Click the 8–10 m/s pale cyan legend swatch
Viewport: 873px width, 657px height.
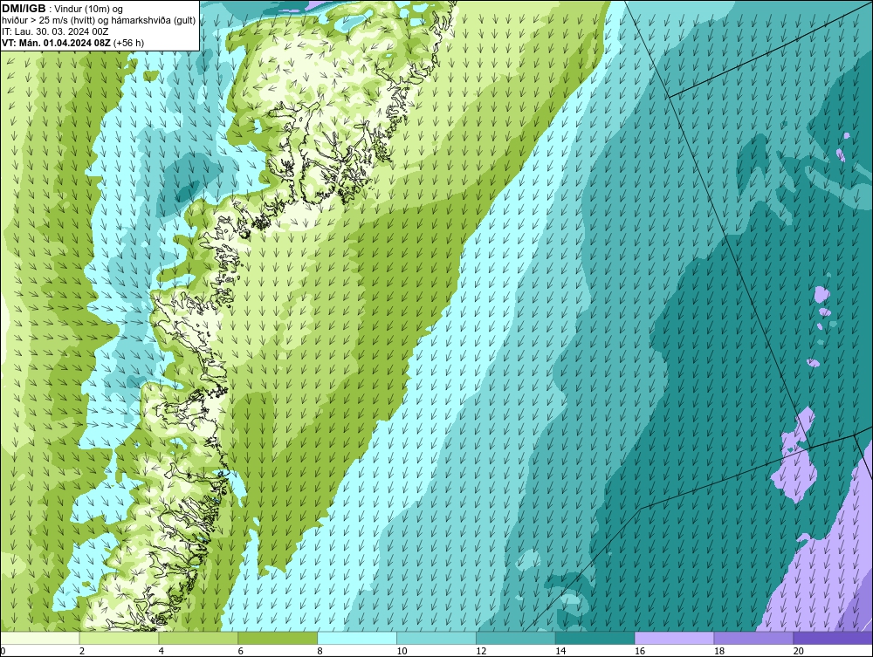[x=357, y=638]
